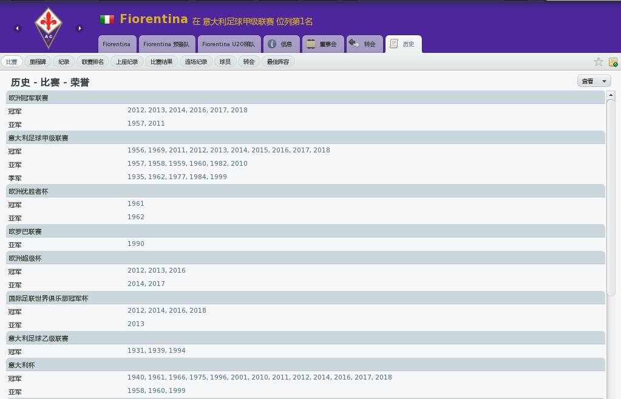Open the 查看 dropdown
621x399 pixels.
[x=594, y=81]
